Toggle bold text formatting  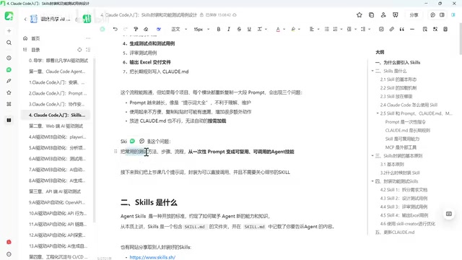[x=218, y=29]
